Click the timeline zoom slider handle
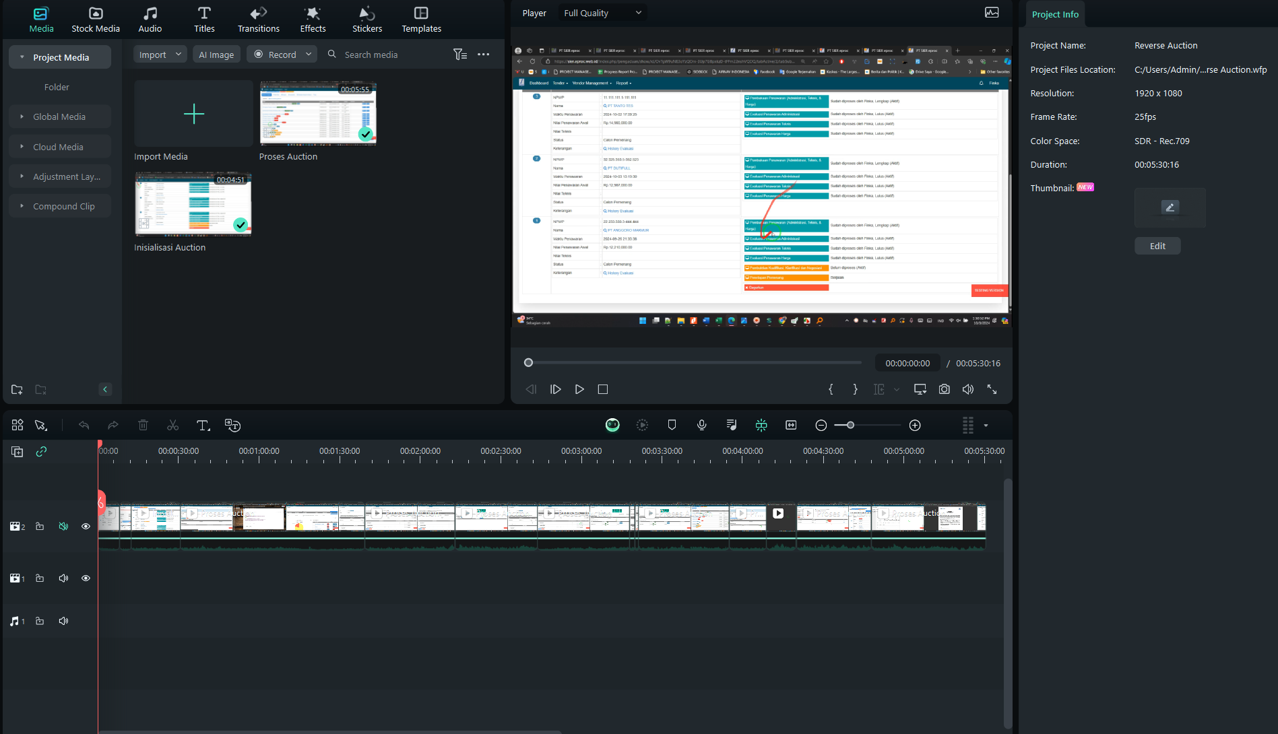This screenshot has height=734, width=1278. 850,426
